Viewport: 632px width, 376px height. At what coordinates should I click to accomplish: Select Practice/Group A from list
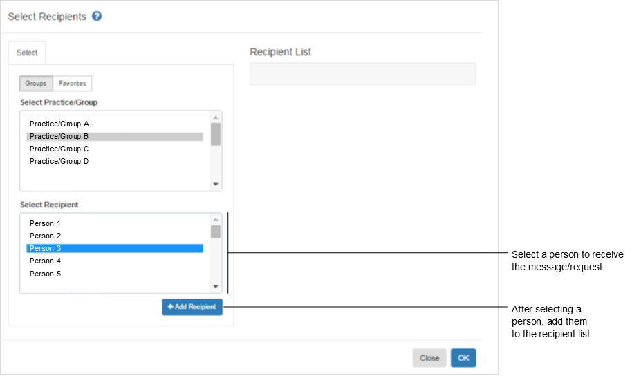click(x=59, y=124)
